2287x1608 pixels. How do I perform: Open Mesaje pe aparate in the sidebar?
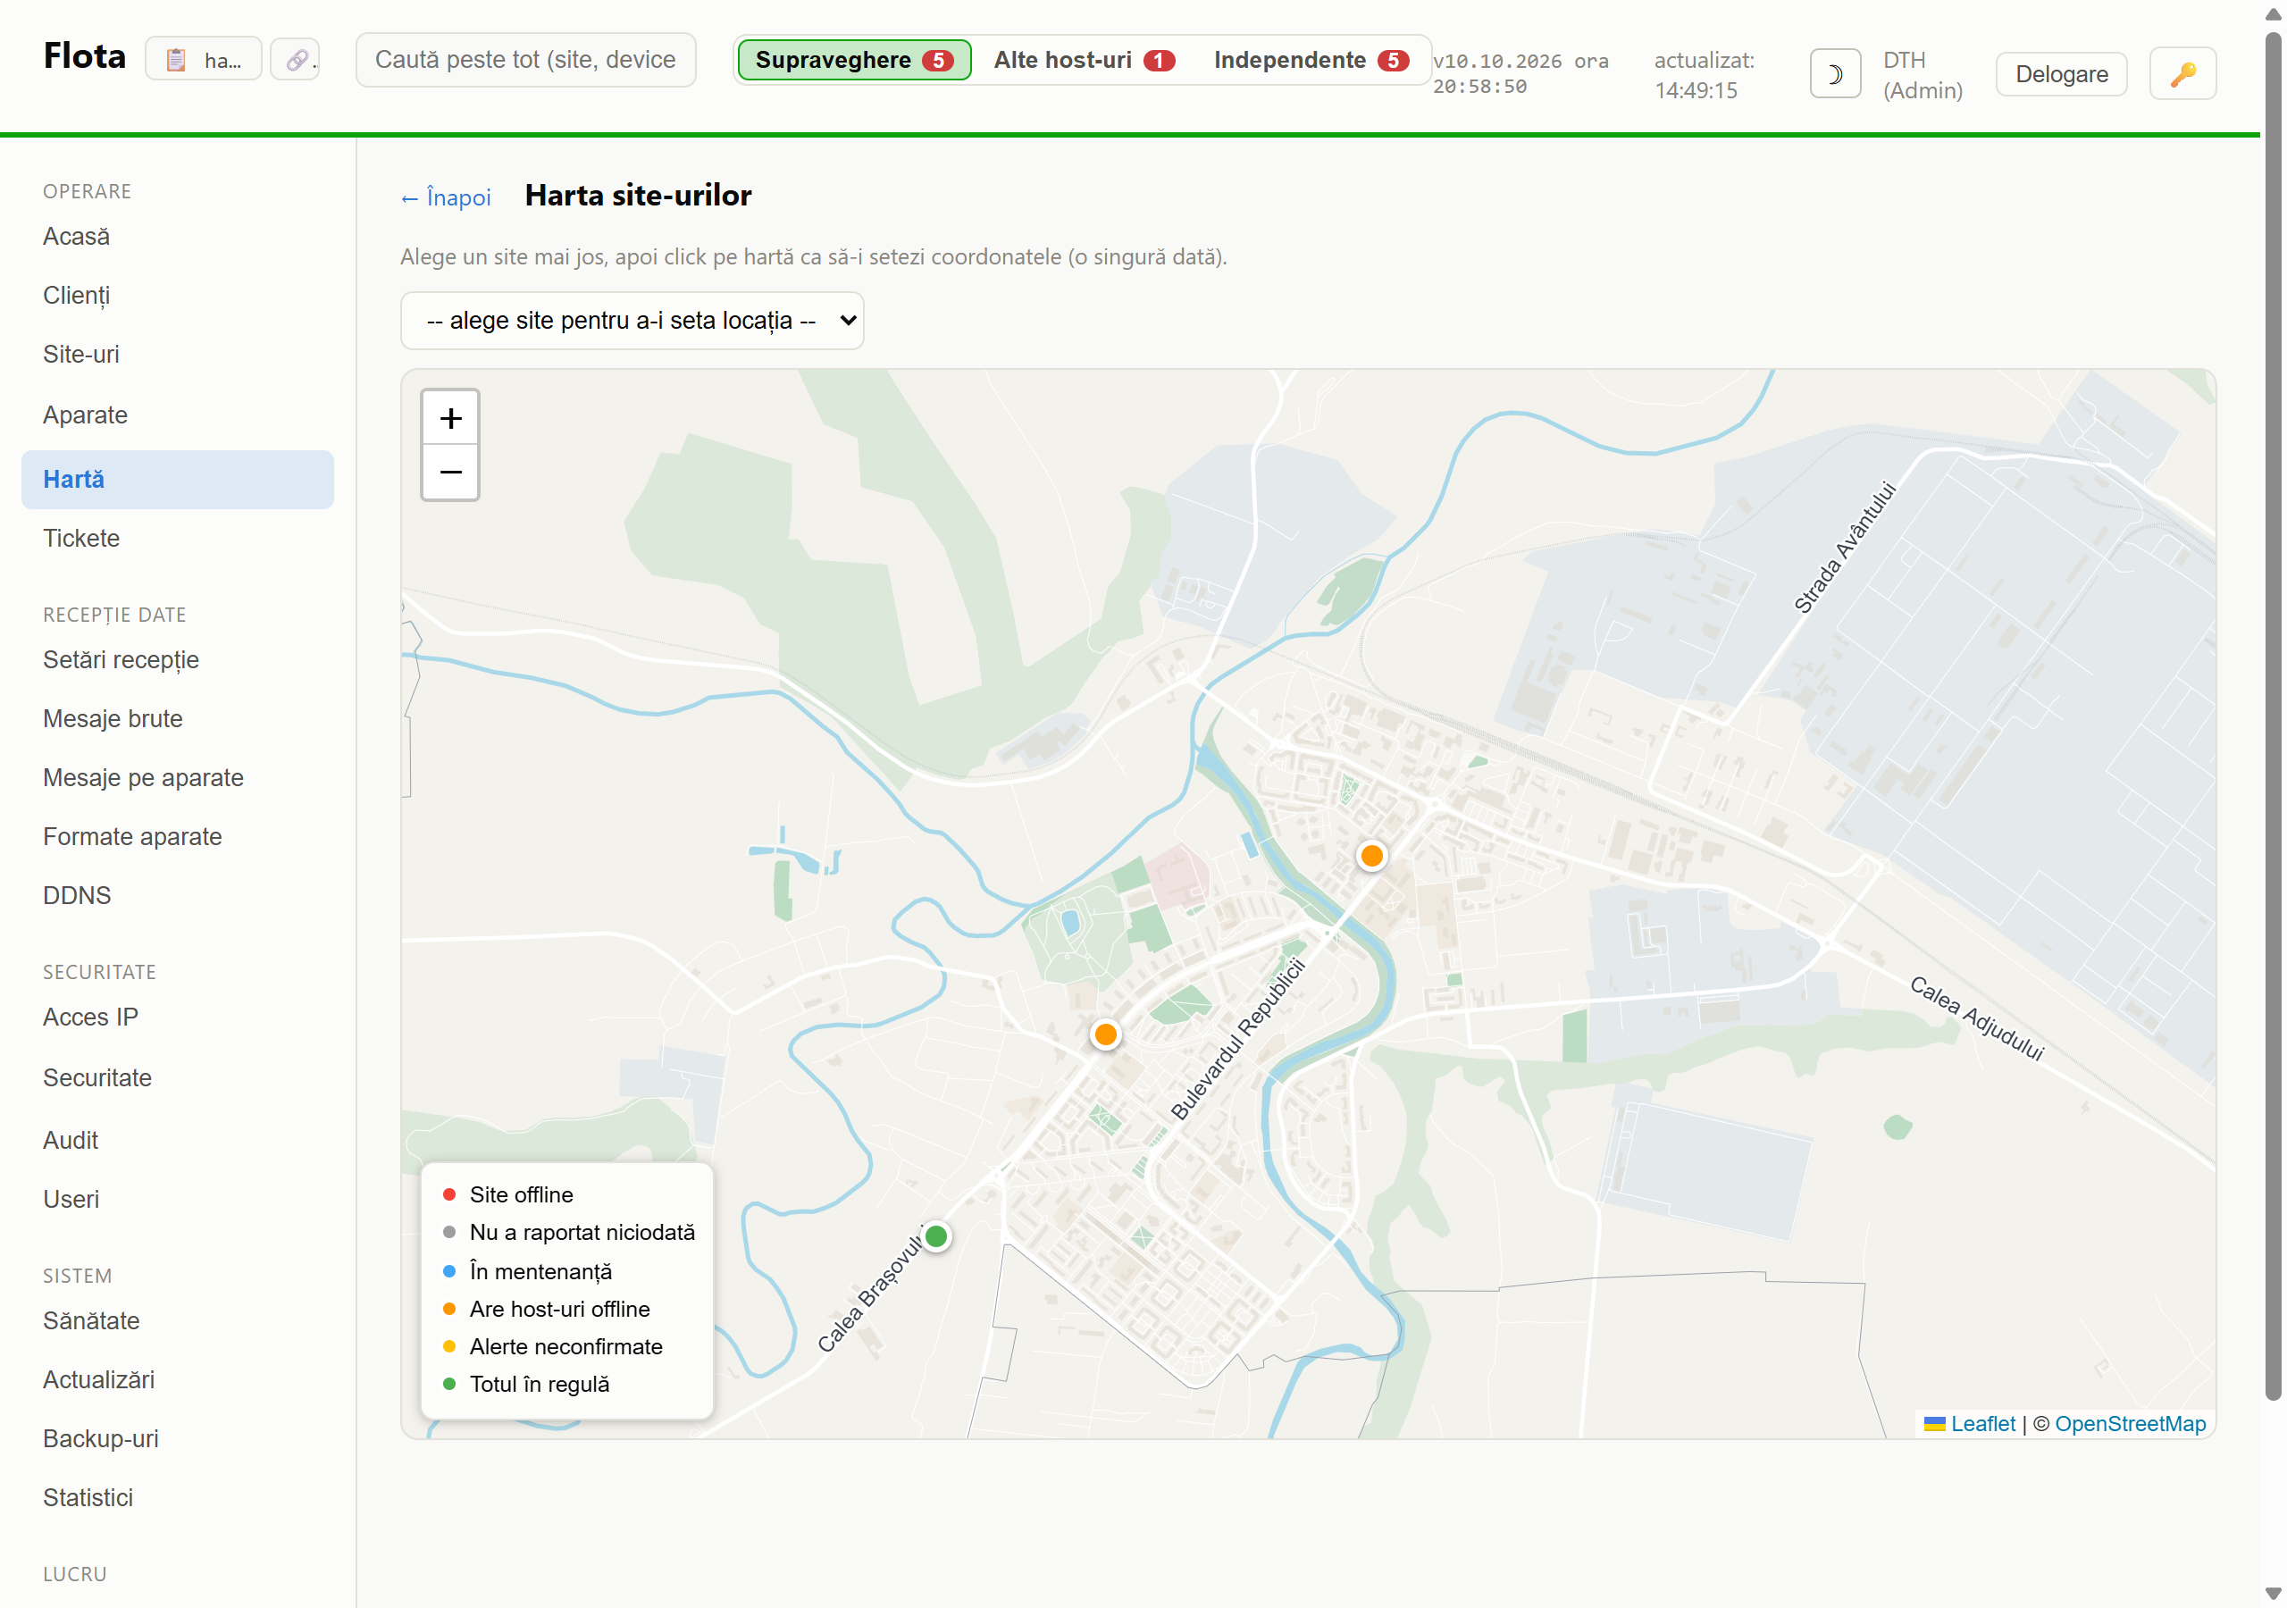[177, 778]
